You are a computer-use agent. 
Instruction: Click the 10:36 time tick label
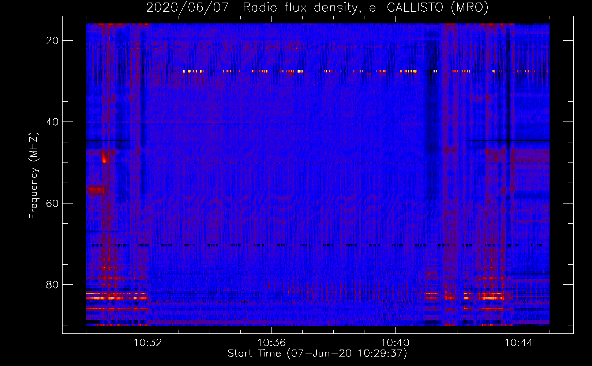[x=271, y=343]
